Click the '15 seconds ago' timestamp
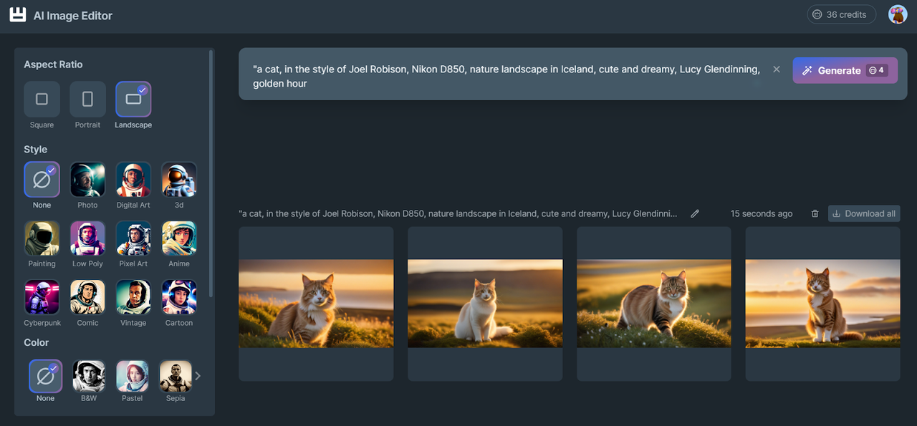The height and width of the screenshot is (426, 917). [x=762, y=213]
